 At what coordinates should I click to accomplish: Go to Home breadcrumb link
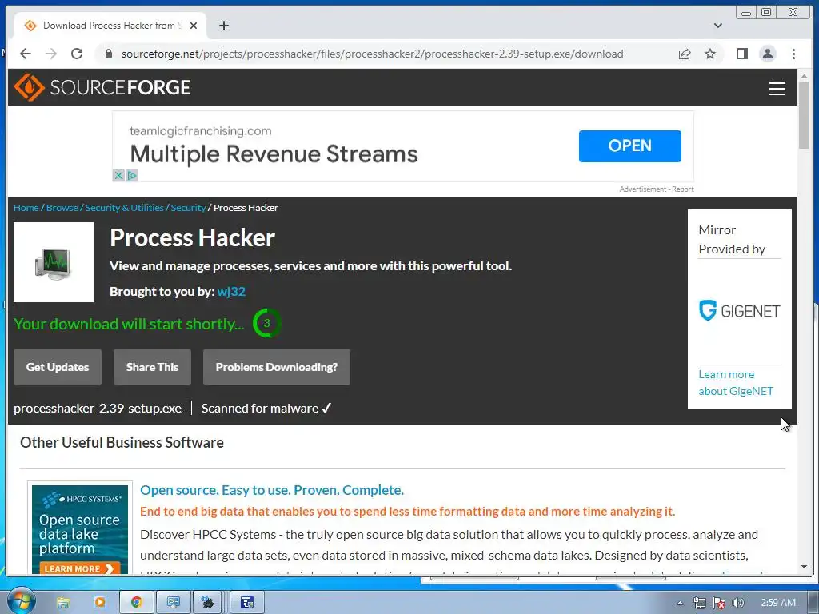[x=26, y=208]
